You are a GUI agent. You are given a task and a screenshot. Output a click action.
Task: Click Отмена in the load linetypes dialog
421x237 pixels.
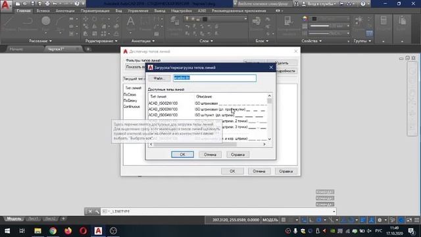click(x=210, y=155)
